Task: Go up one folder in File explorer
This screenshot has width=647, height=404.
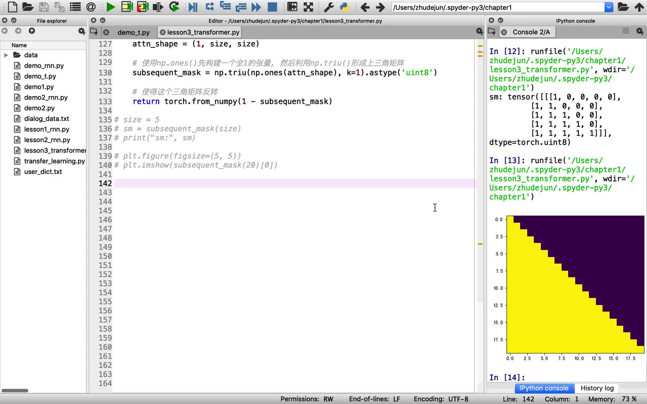Action: coord(32,31)
